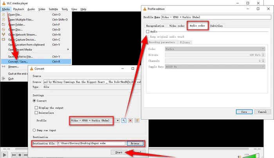Viewport: 274px width, 158px height.
Task: Switch to the Video codec tab
Action: coord(177,26)
